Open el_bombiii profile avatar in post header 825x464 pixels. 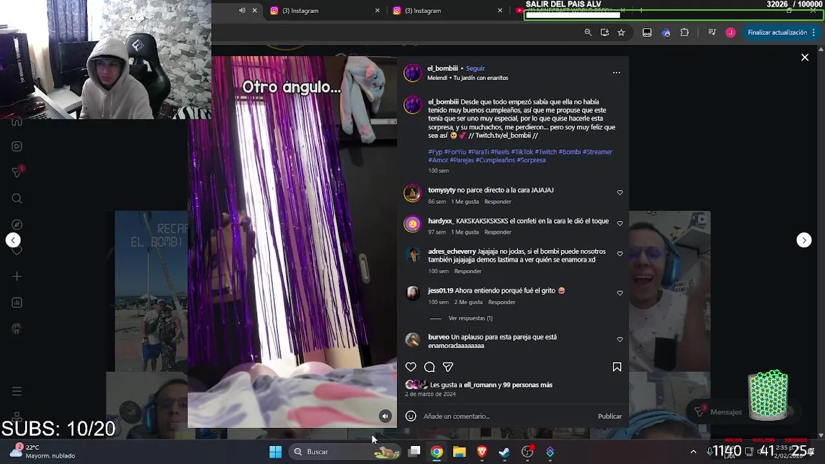point(412,73)
